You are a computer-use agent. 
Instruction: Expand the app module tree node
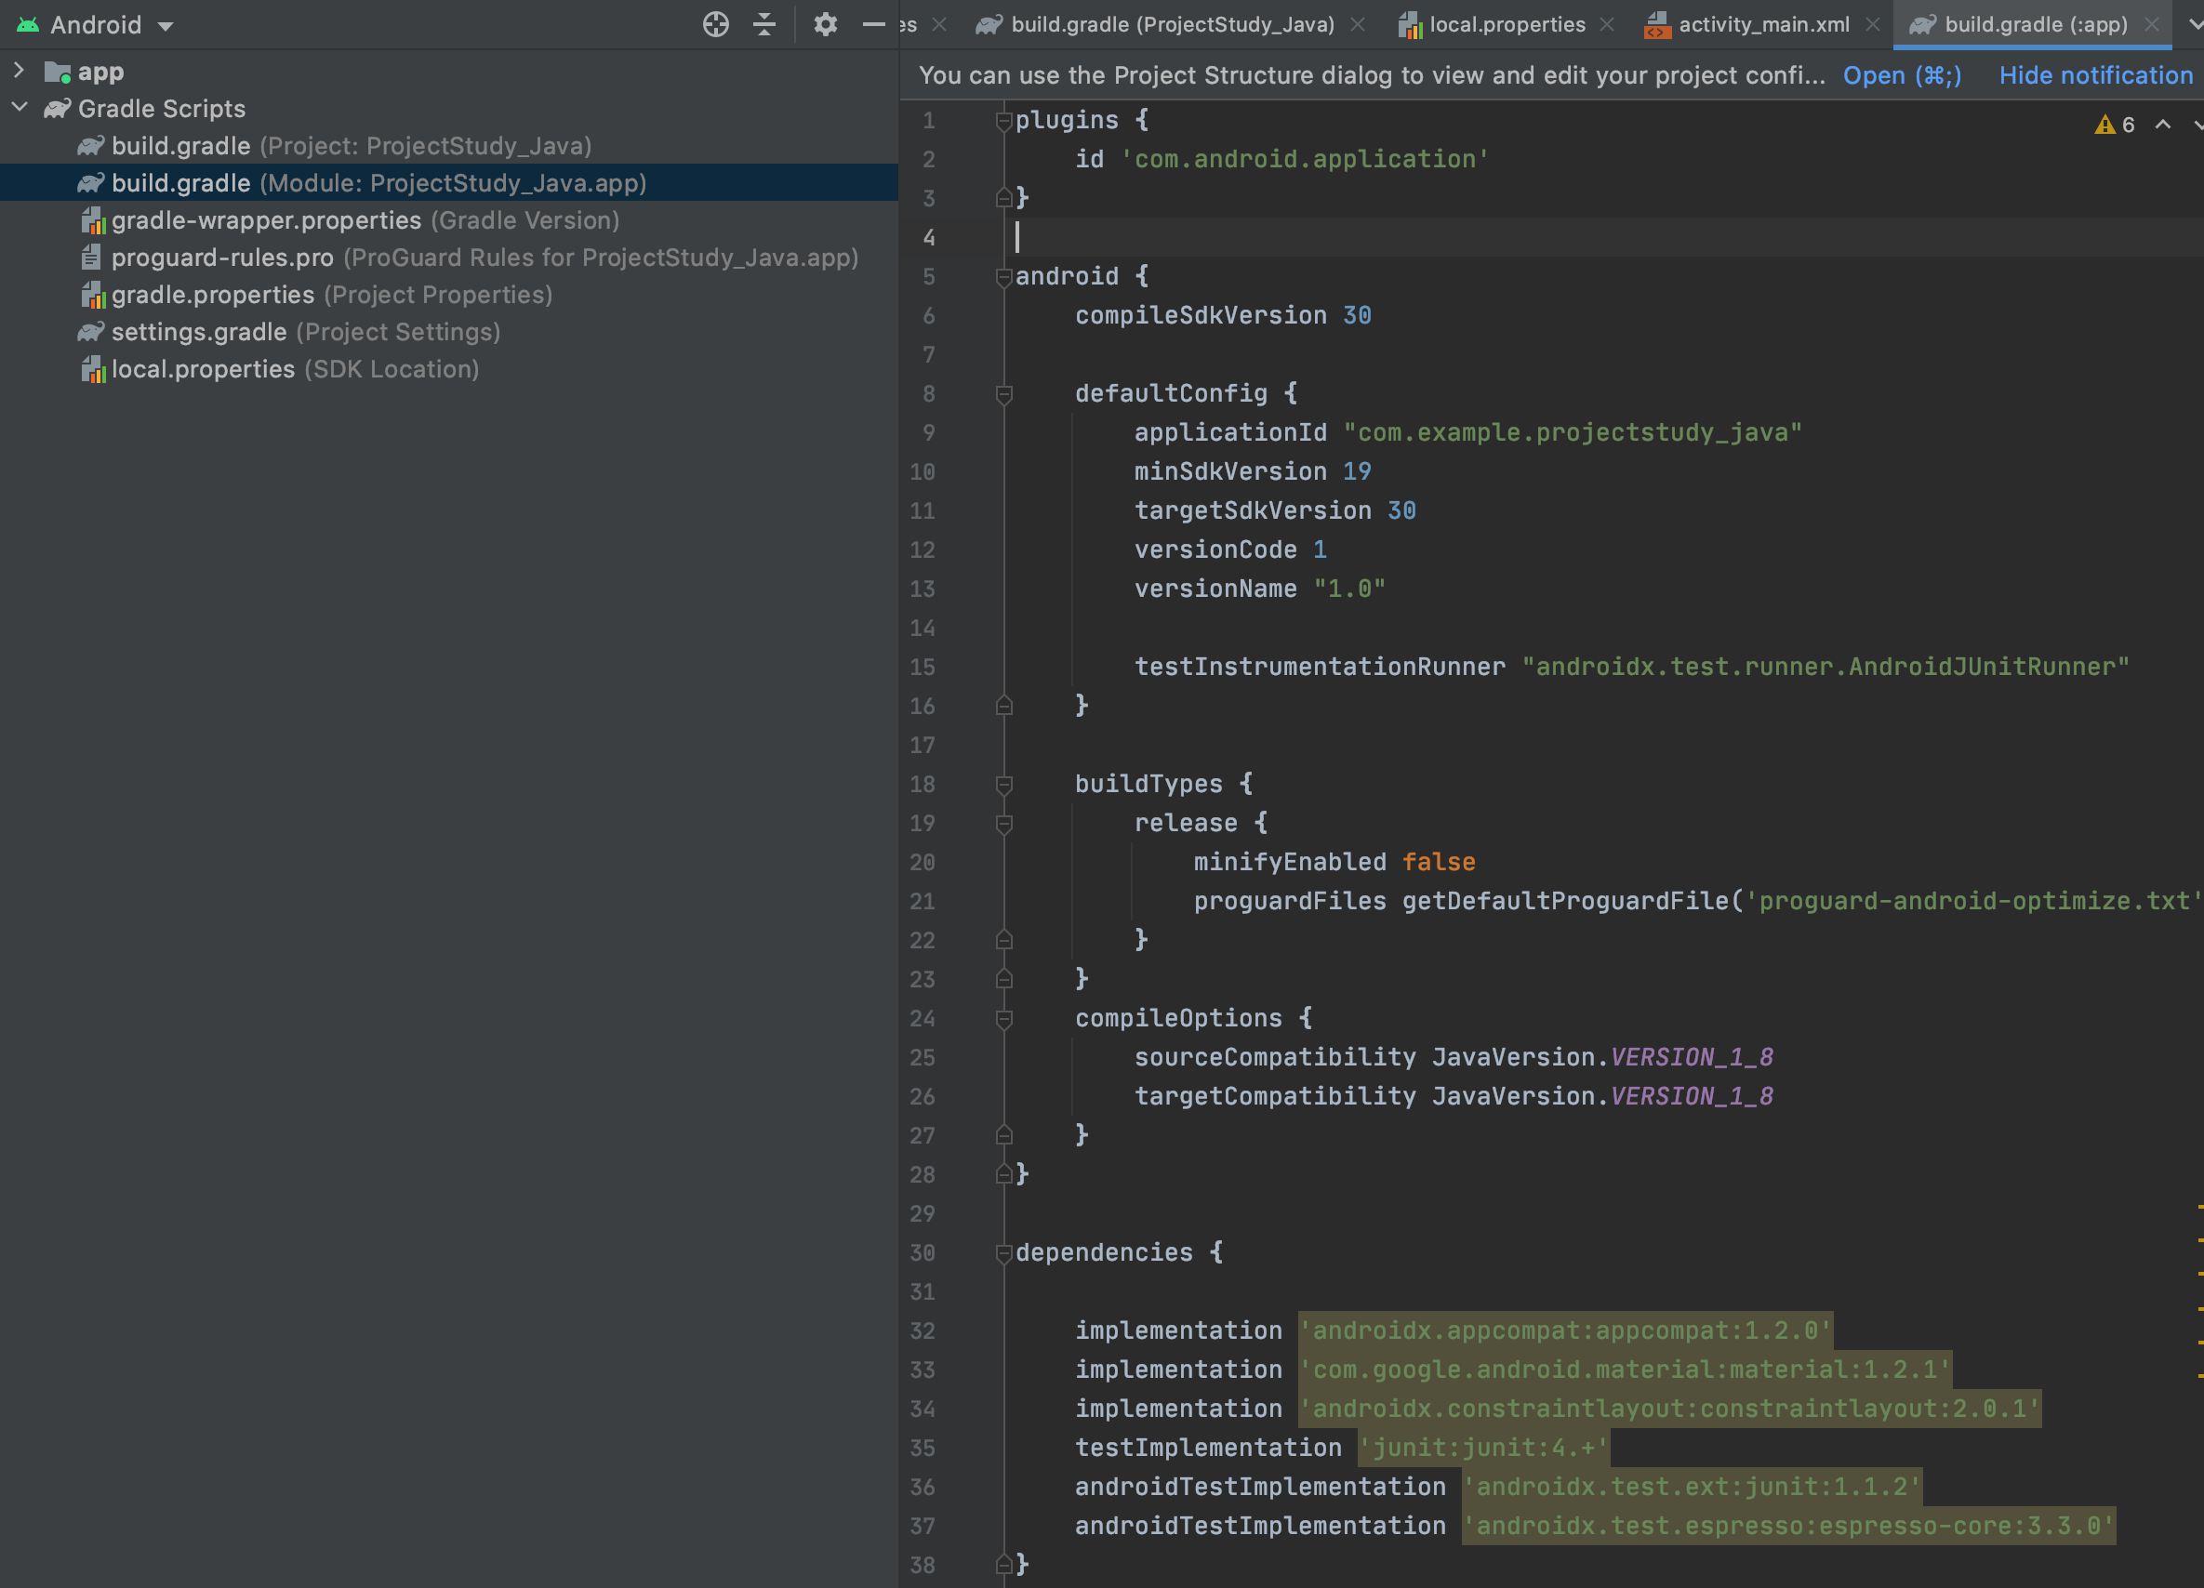coord(19,71)
